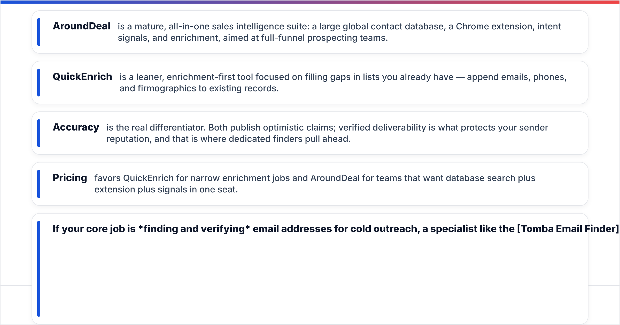620x325 pixels.
Task: Click the blue accent bar beside Pricing
Action: click(39, 184)
